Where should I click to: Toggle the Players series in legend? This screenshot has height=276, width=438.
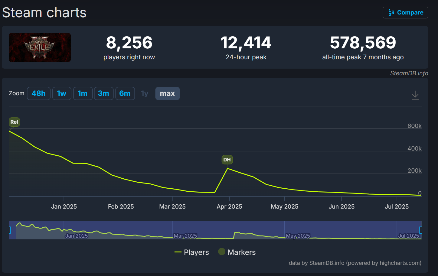(192, 252)
